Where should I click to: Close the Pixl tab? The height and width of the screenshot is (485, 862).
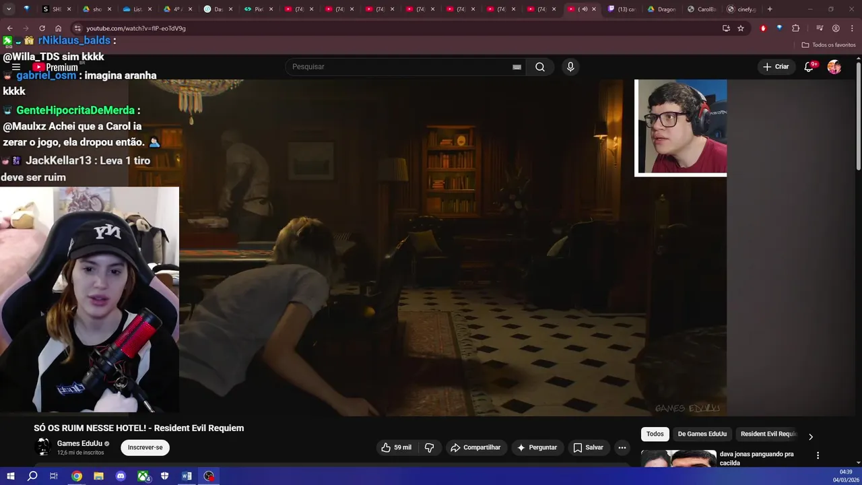pyautogui.click(x=271, y=9)
